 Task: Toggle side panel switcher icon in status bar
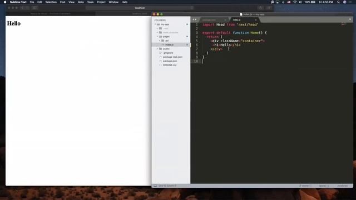point(155,186)
